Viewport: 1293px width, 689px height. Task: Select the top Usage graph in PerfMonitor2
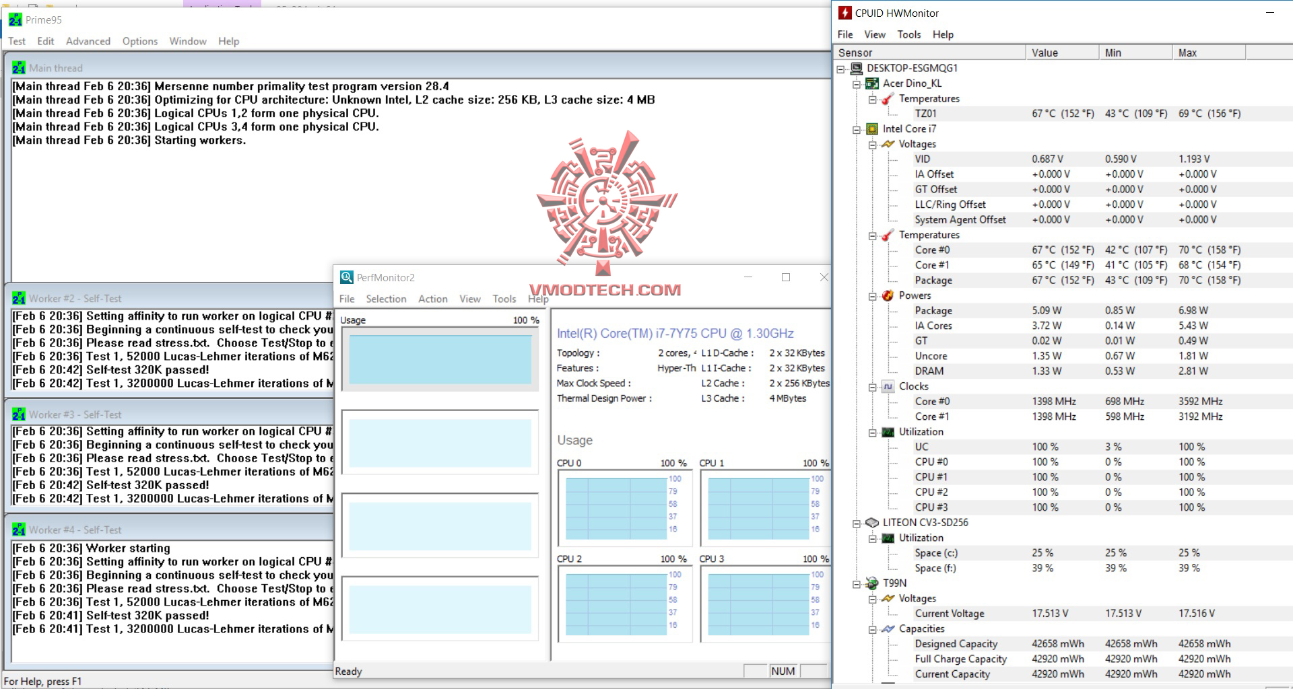pyautogui.click(x=440, y=359)
